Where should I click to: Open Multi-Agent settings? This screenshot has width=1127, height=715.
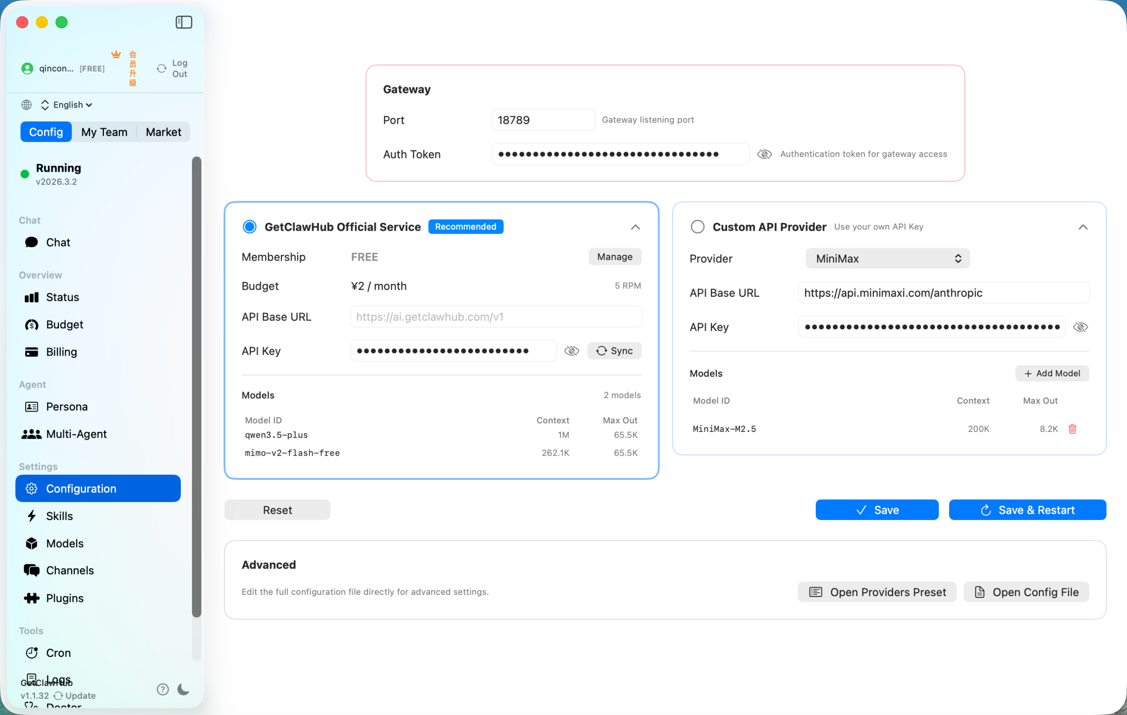76,433
